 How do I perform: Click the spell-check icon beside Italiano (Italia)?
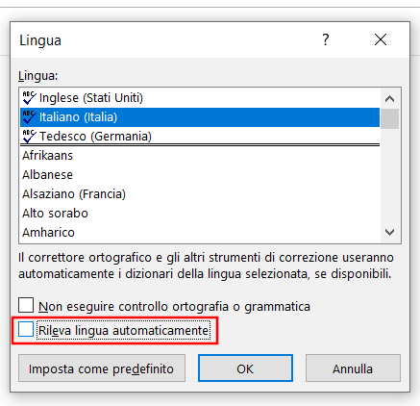tap(29, 117)
